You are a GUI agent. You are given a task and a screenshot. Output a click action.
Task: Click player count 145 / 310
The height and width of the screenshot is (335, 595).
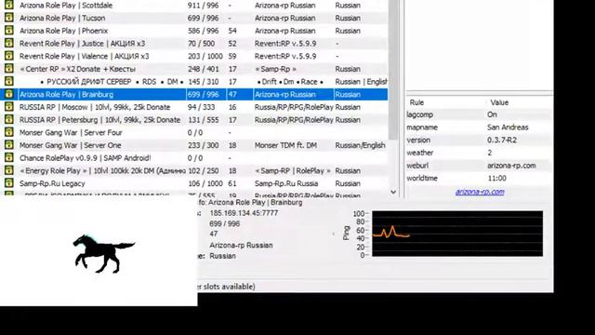(x=203, y=82)
